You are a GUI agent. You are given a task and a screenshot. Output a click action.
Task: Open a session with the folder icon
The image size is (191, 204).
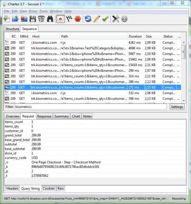click(15, 19)
